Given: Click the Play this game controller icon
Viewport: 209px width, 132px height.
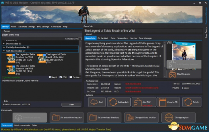Looking at the screenshot, I should 172,74.
